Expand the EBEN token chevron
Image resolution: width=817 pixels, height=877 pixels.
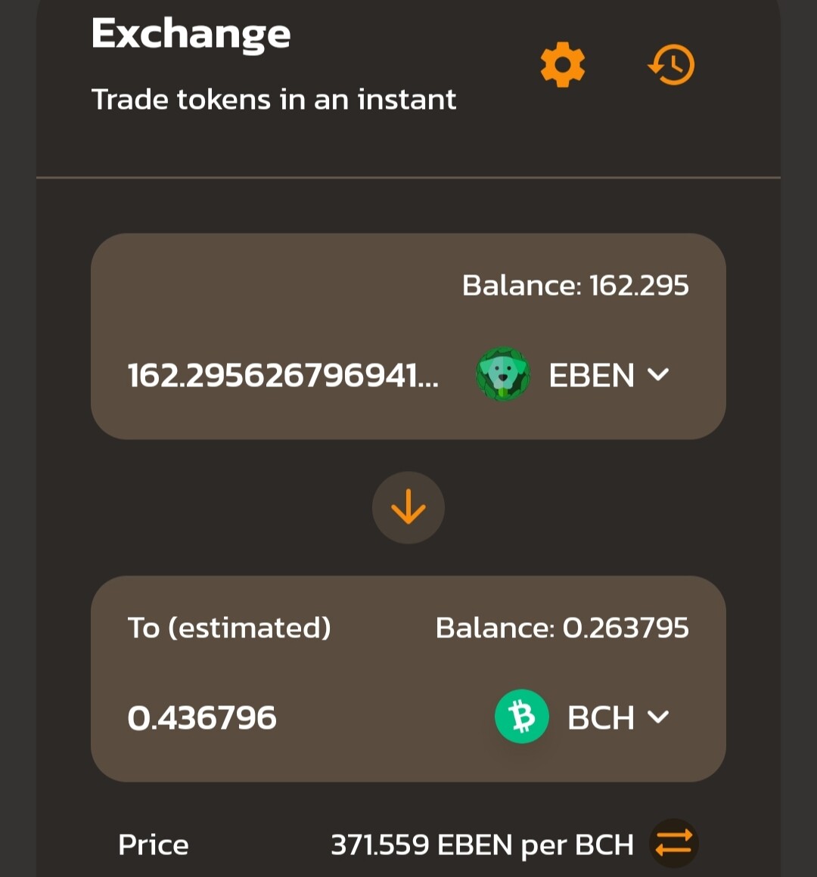658,375
